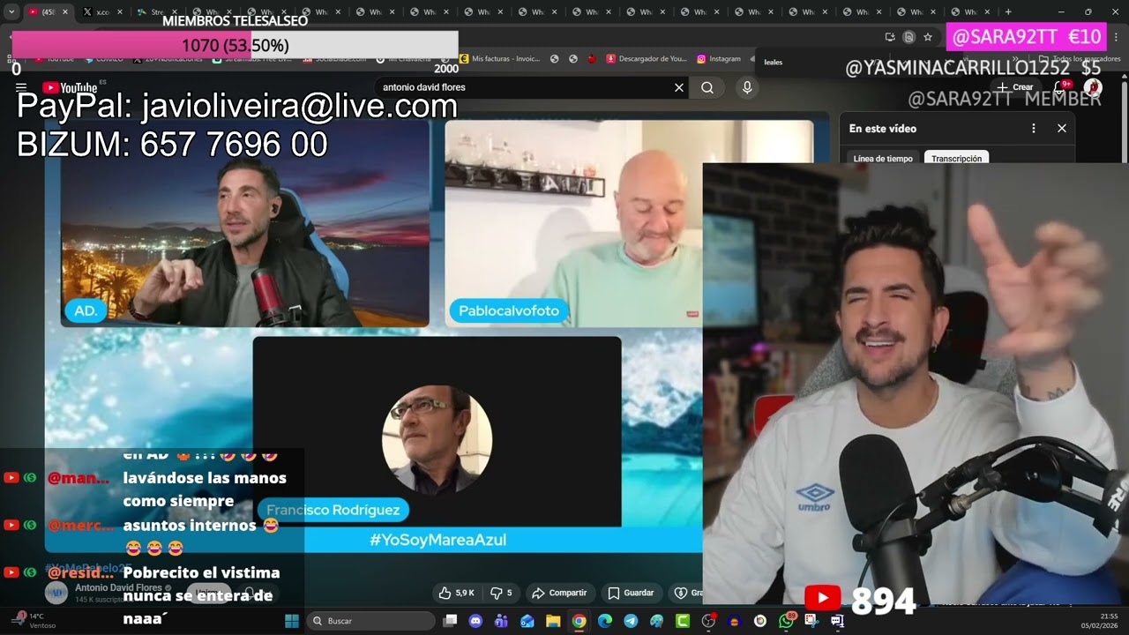Open Snipping Tool from the taskbar
Image resolution: width=1129 pixels, height=635 pixels.
[811, 621]
